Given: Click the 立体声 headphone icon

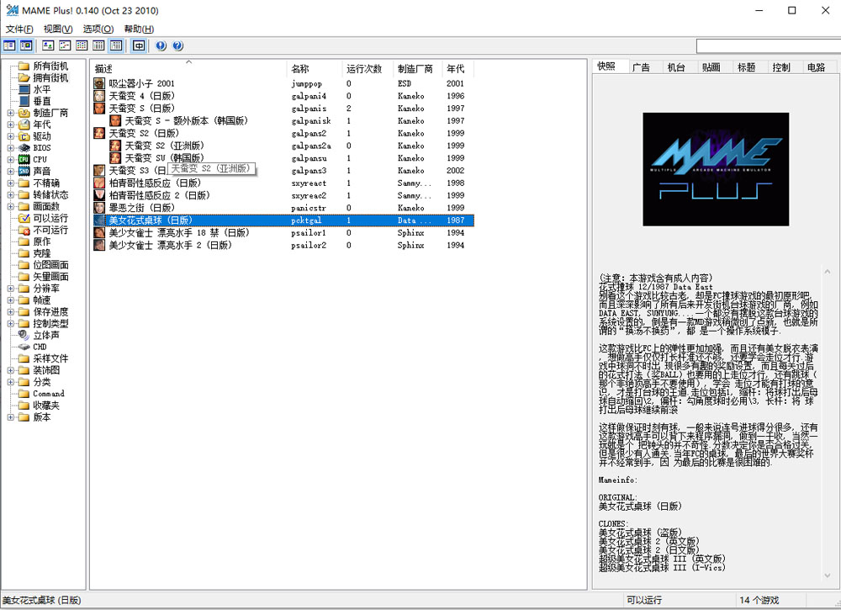Looking at the screenshot, I should (24, 335).
